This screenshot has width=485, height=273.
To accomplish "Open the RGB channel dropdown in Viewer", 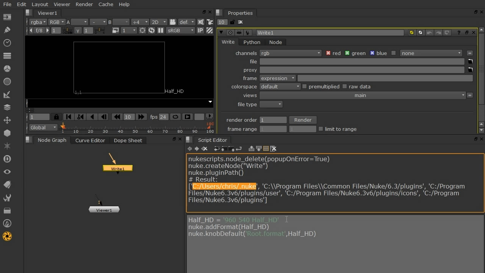I will click(x=57, y=22).
